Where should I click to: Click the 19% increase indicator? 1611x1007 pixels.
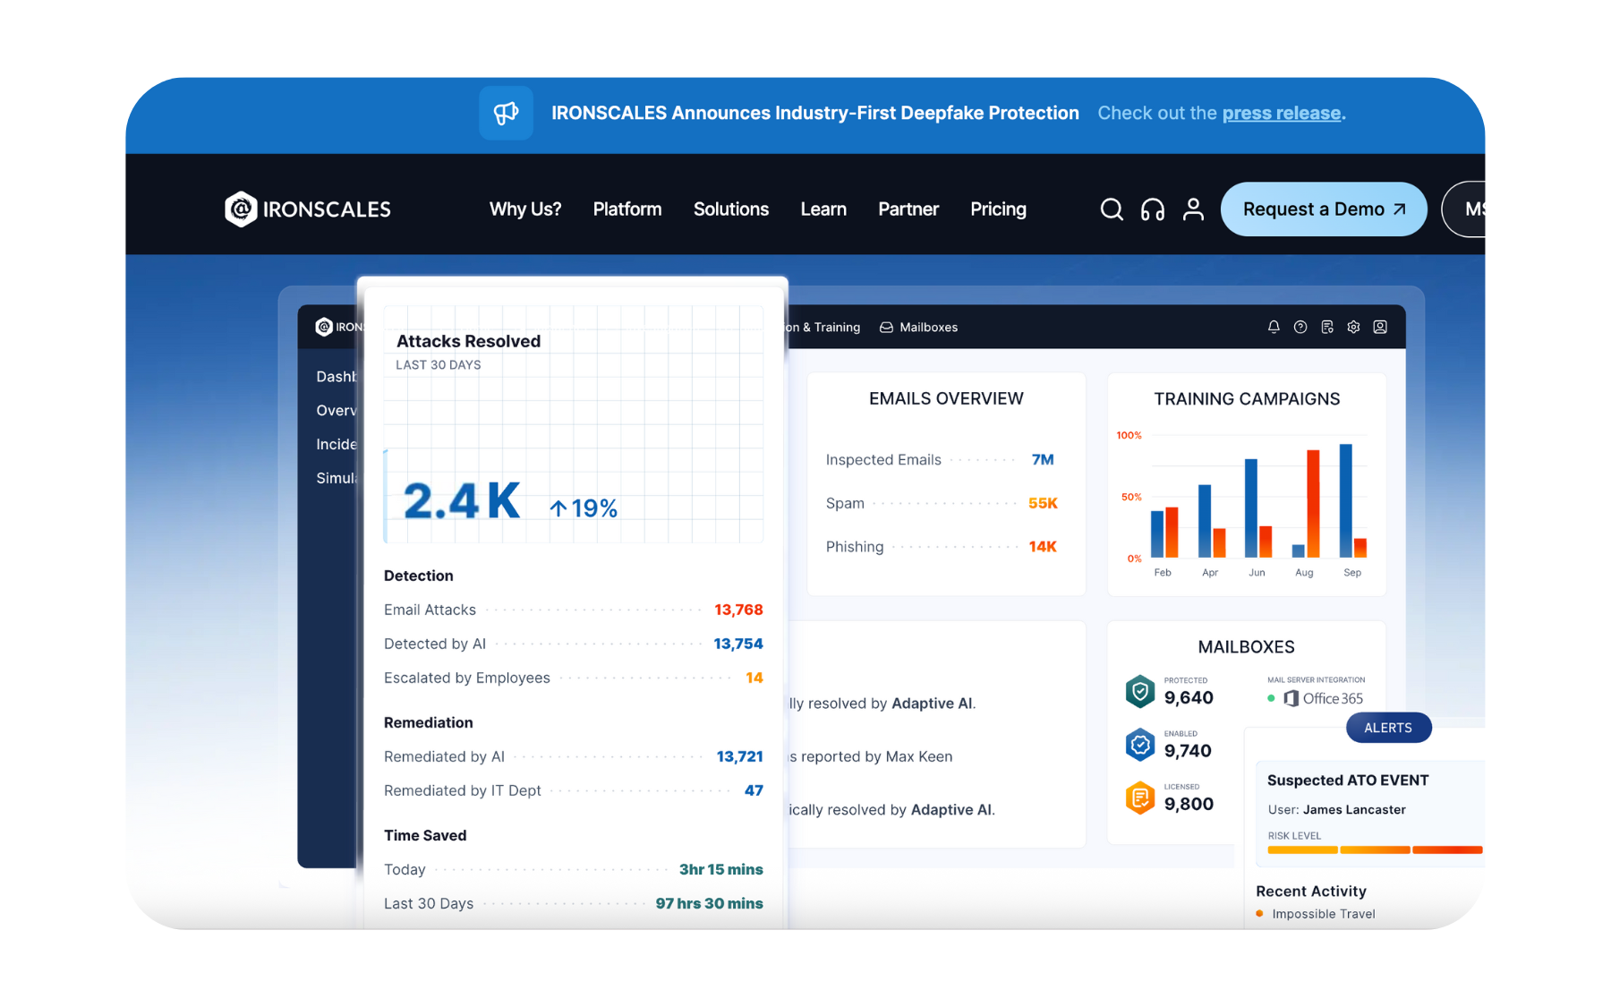584,508
